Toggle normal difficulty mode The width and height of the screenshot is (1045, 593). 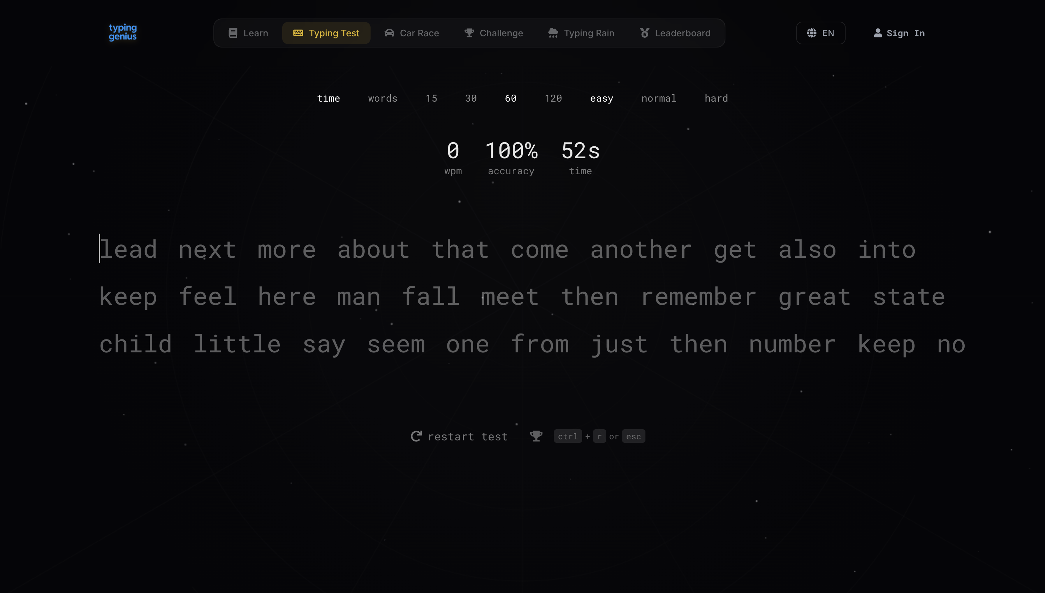659,98
